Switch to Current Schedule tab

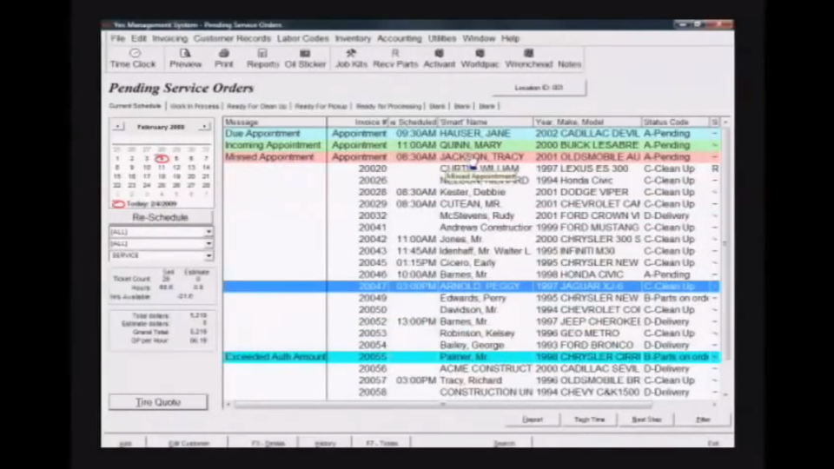(136, 106)
